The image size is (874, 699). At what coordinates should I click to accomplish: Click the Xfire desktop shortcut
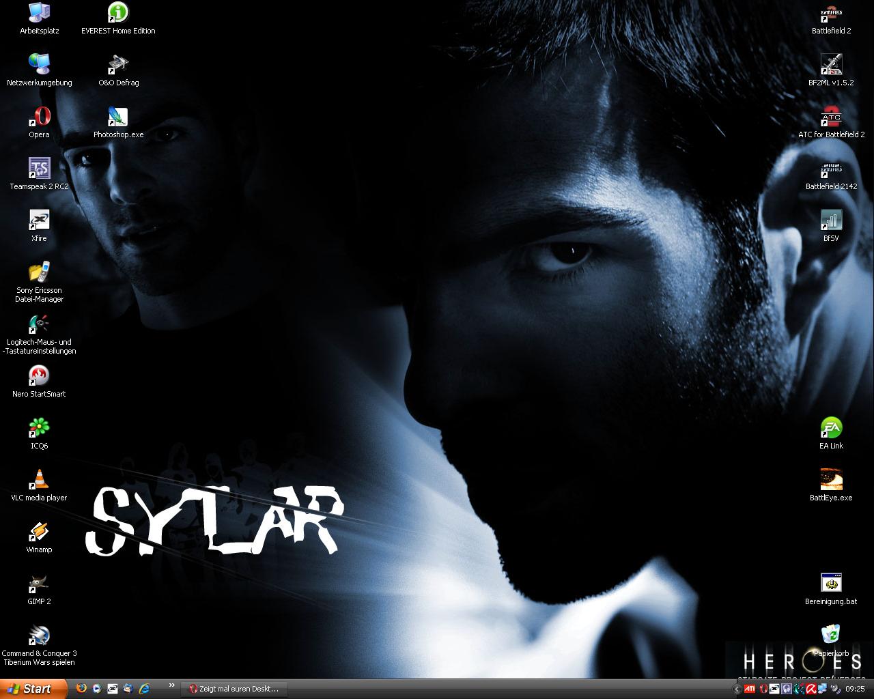click(x=39, y=226)
